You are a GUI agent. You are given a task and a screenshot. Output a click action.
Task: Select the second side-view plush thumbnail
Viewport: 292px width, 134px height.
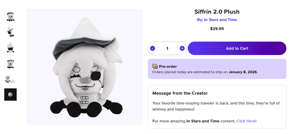tap(10, 31)
